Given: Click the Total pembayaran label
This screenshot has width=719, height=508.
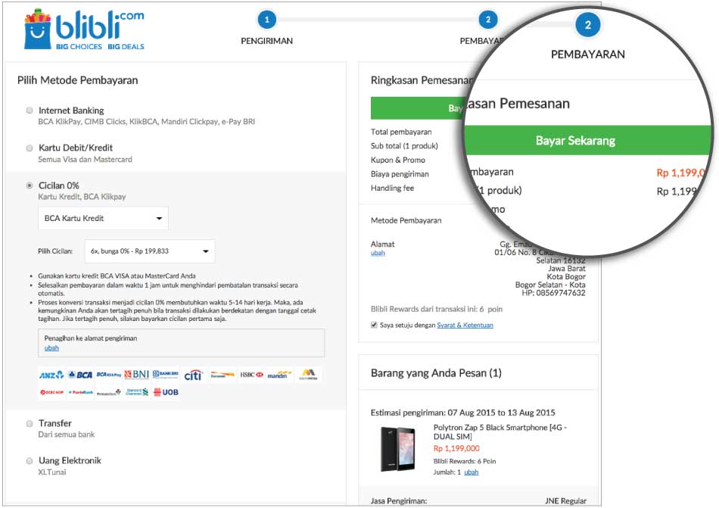Looking at the screenshot, I should pyautogui.click(x=401, y=132).
